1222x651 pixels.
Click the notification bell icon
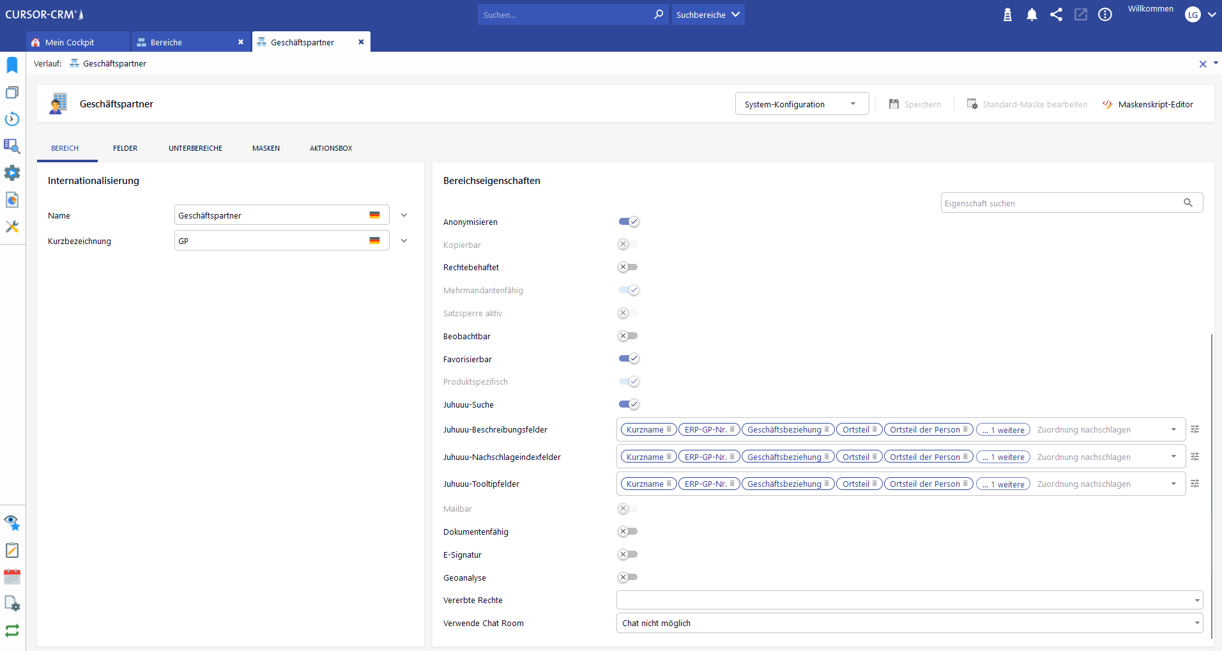tap(1032, 15)
